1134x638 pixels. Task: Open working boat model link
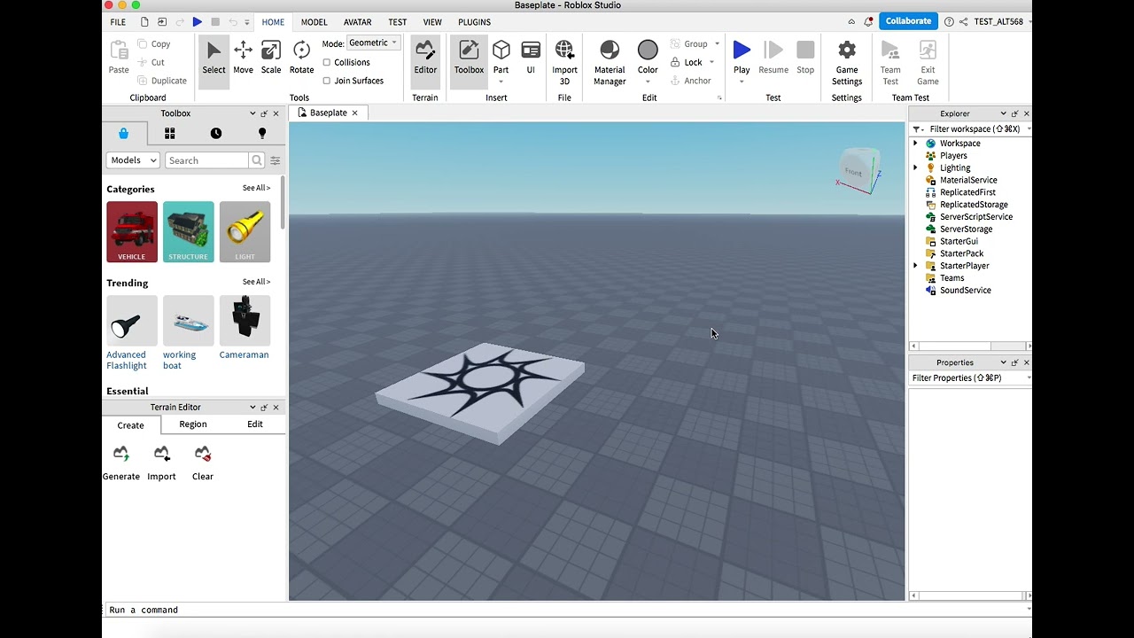point(179,360)
